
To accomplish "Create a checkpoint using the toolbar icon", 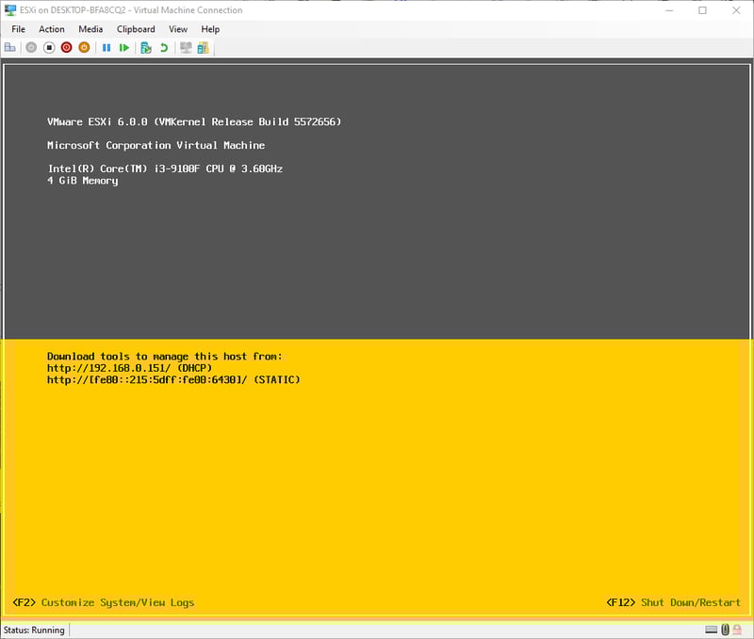I will pos(146,47).
